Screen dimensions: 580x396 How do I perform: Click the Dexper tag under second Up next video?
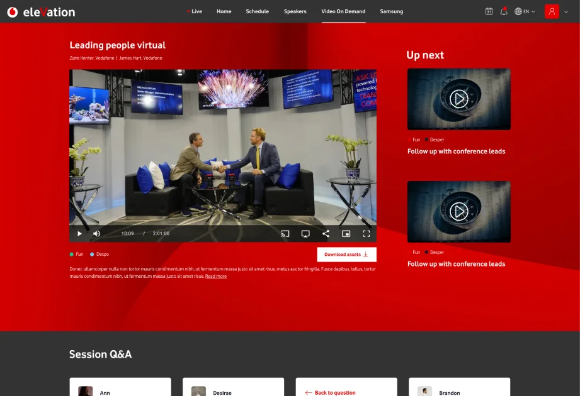(435, 252)
